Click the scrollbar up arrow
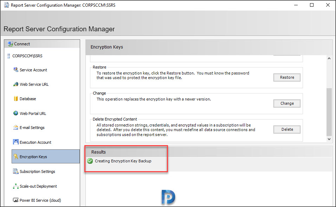This screenshot has height=207, width=336. tap(329, 58)
